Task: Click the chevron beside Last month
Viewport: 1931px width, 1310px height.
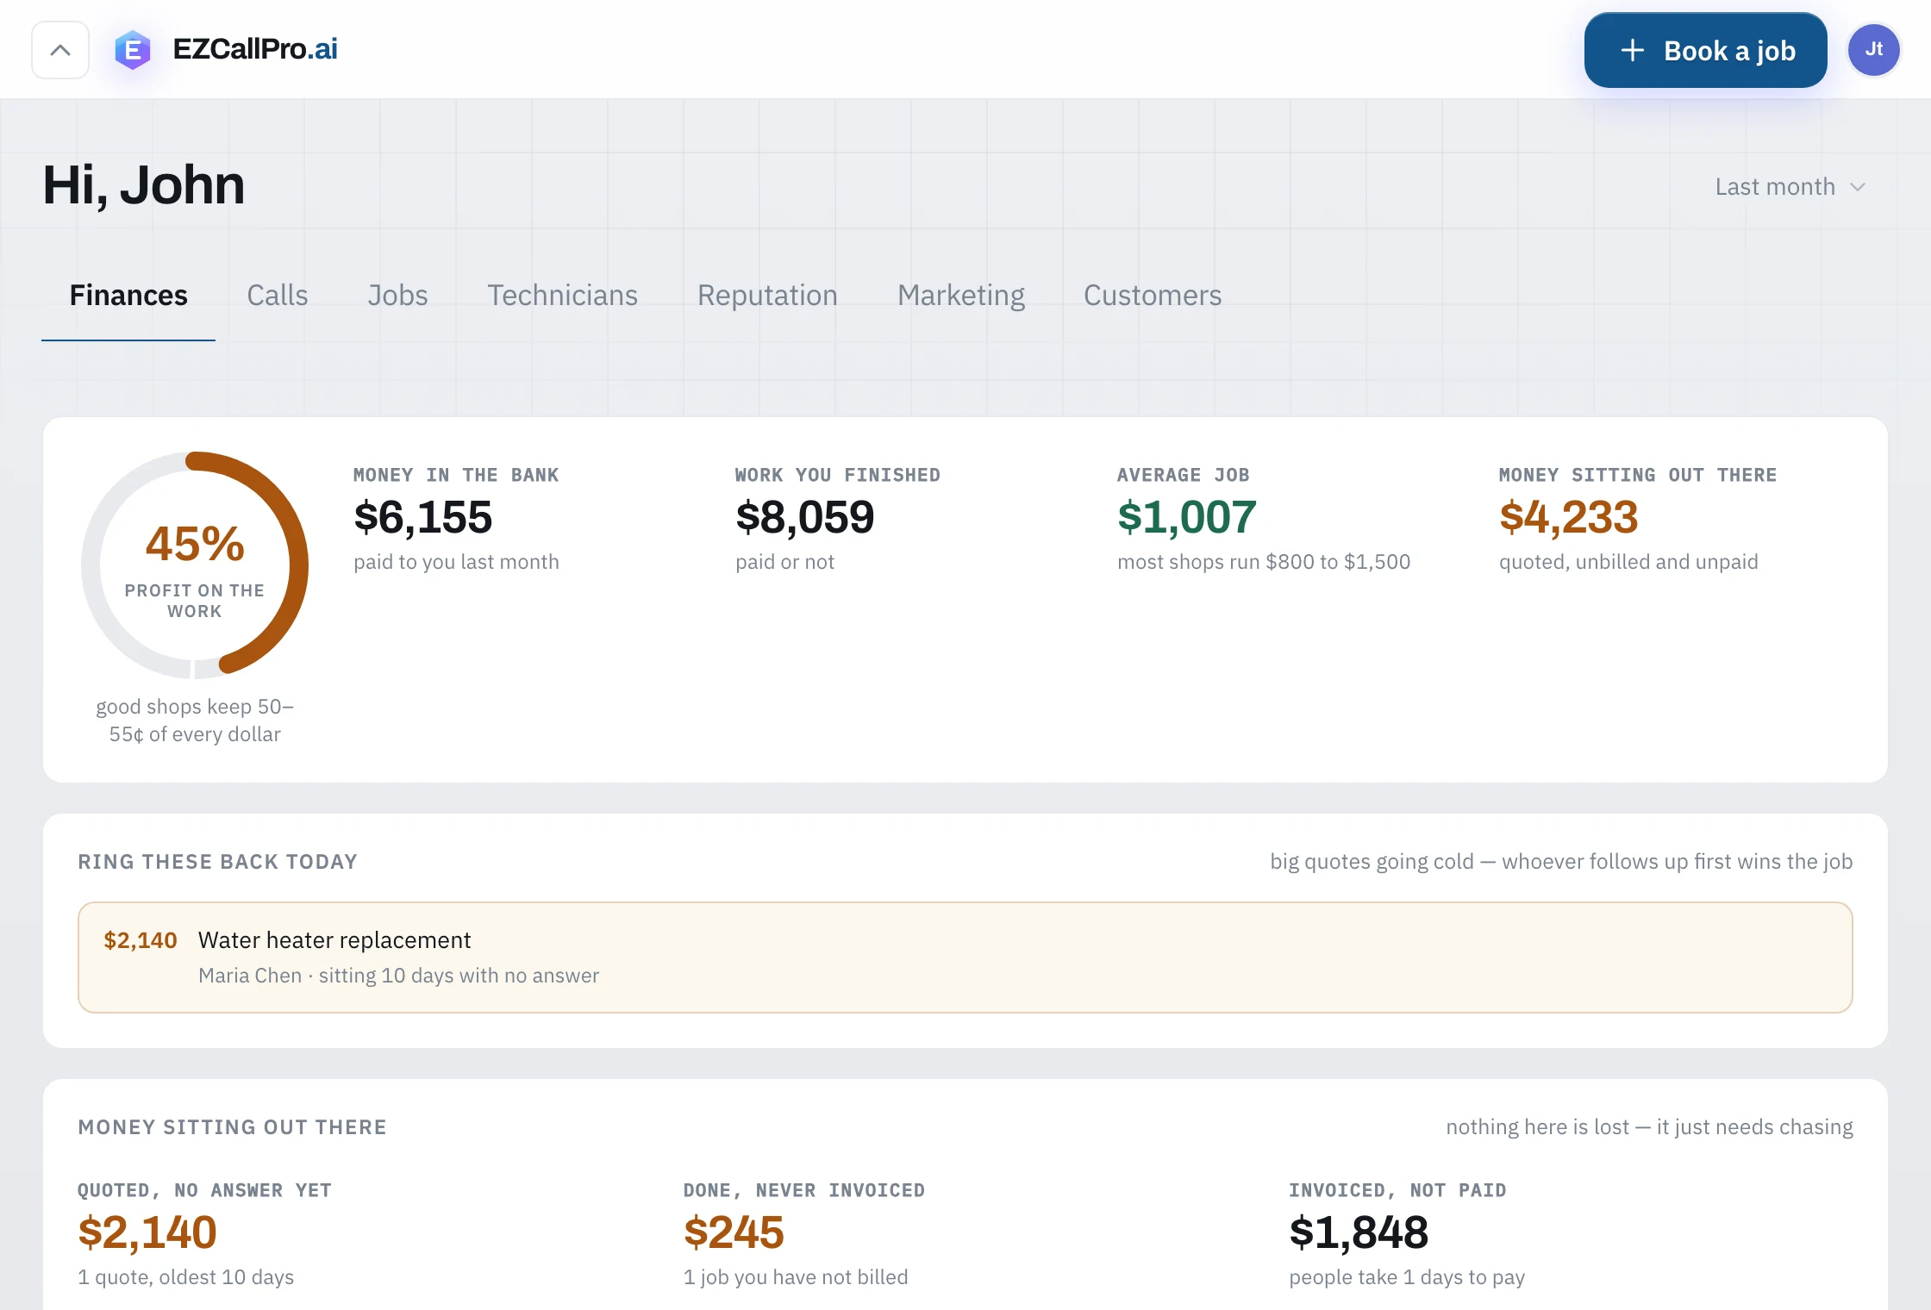Action: [1858, 187]
